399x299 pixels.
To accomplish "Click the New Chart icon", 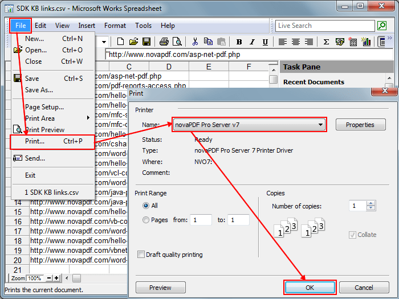I will click(x=366, y=42).
